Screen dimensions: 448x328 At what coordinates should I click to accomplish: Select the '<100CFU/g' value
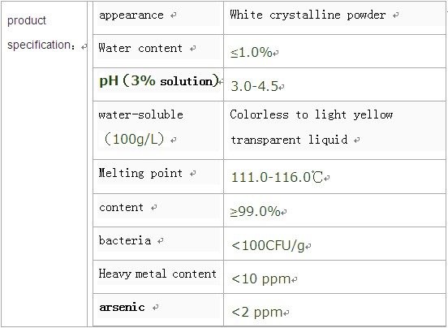click(x=268, y=245)
